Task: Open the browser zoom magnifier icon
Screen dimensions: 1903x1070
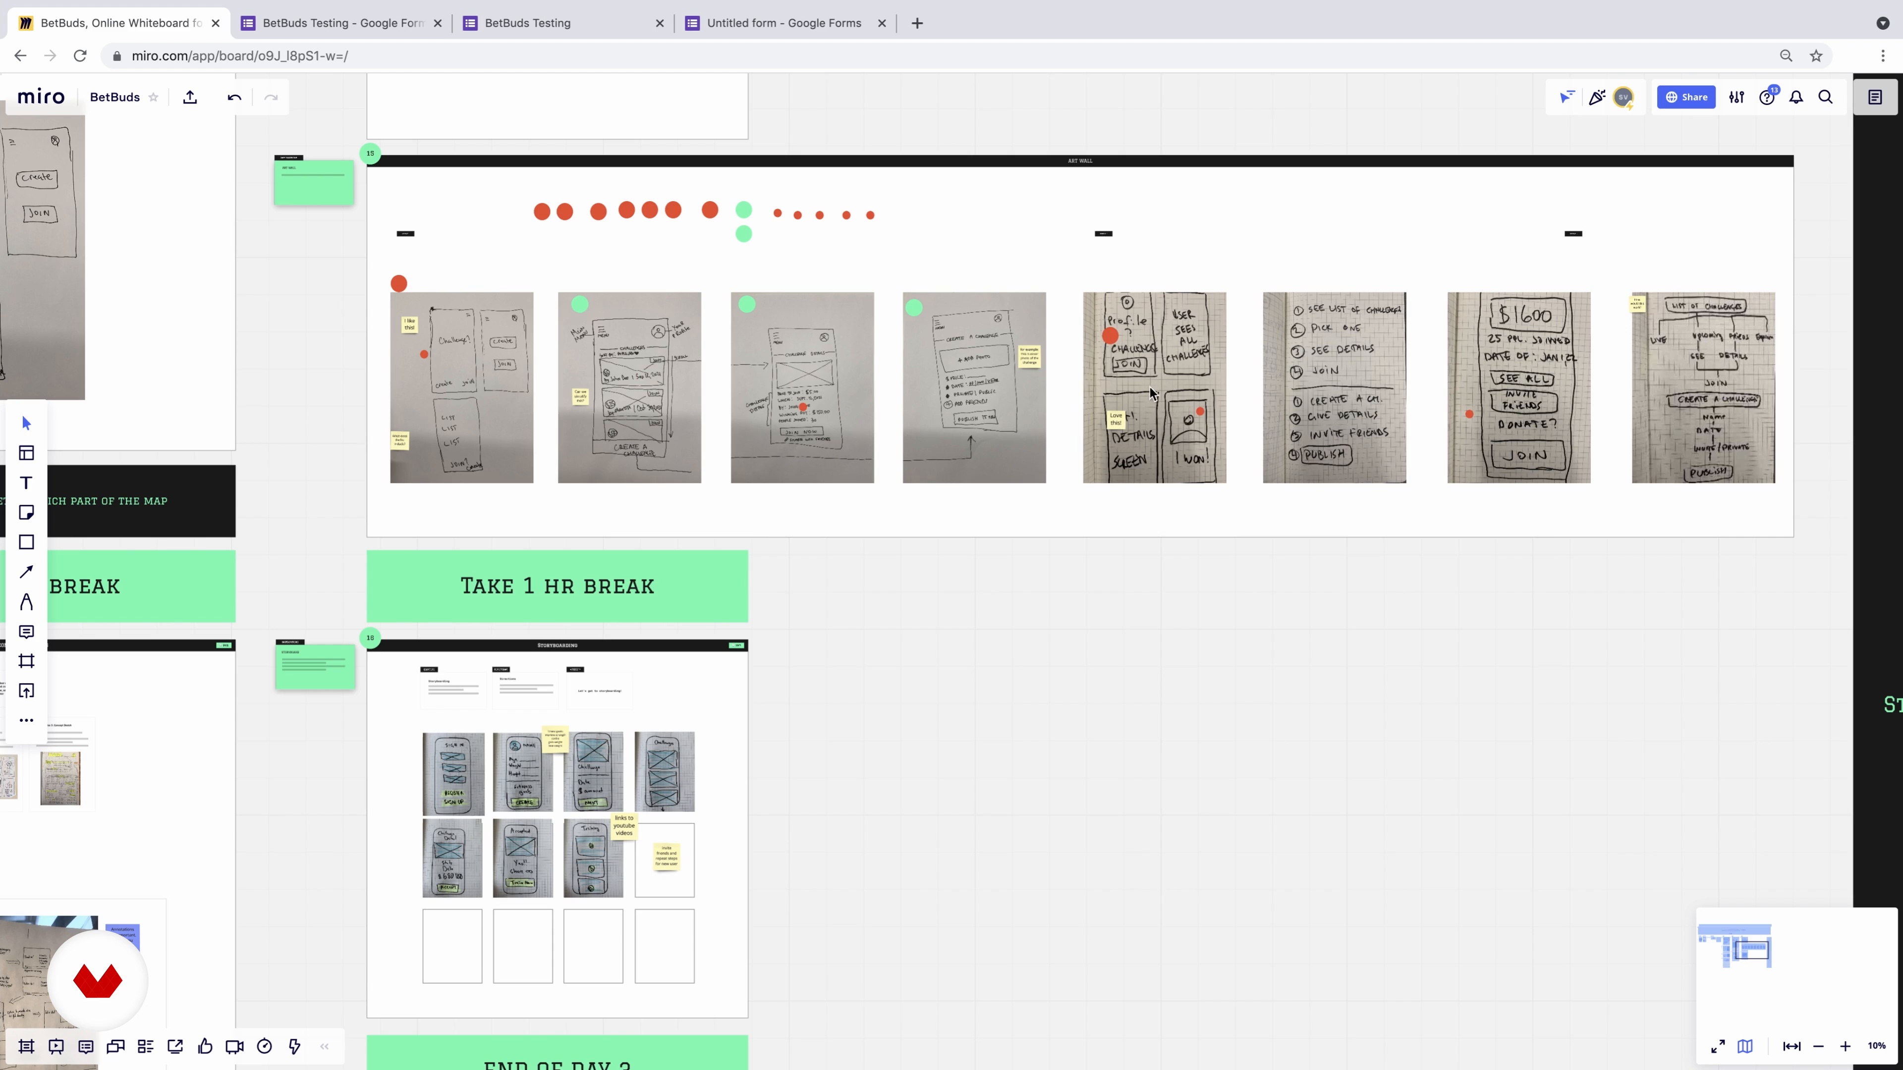Action: pos(1786,55)
